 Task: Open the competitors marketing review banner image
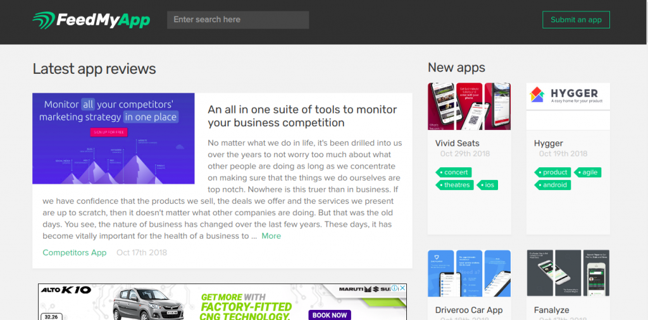click(x=113, y=138)
